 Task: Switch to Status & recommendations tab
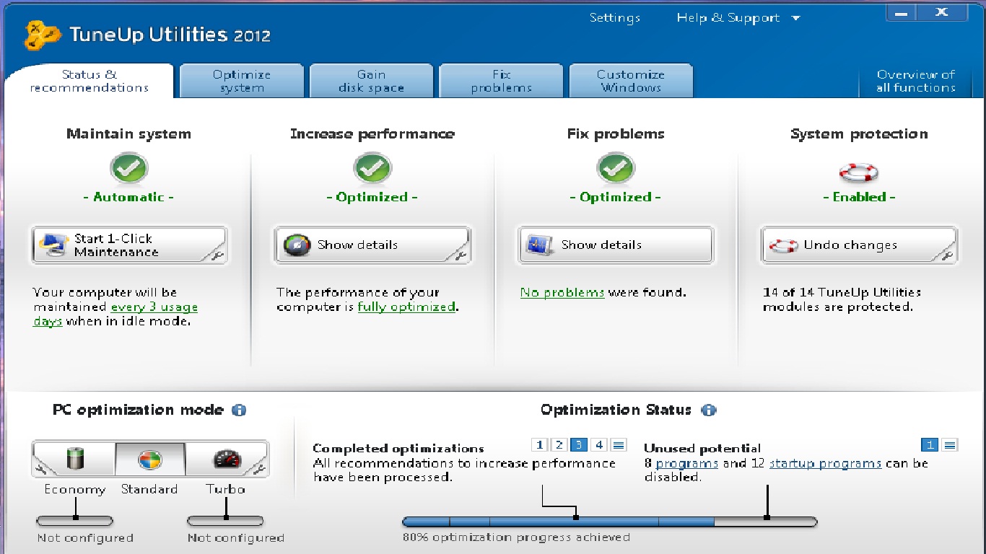point(90,81)
